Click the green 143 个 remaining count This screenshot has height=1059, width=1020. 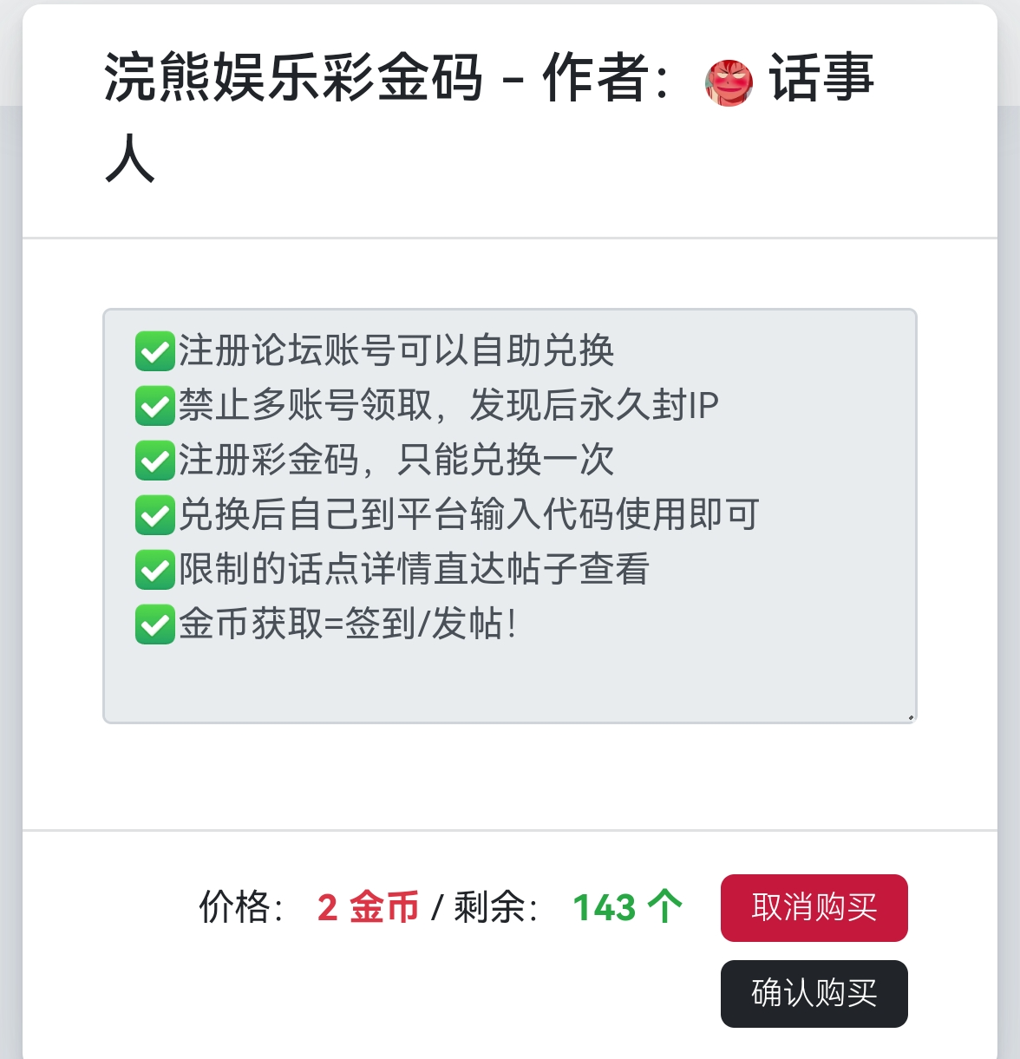(627, 908)
